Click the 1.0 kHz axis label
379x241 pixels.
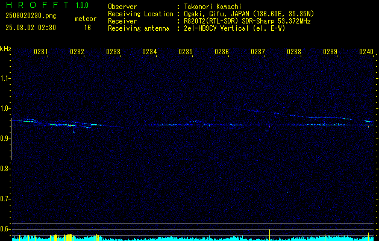coord(5,108)
